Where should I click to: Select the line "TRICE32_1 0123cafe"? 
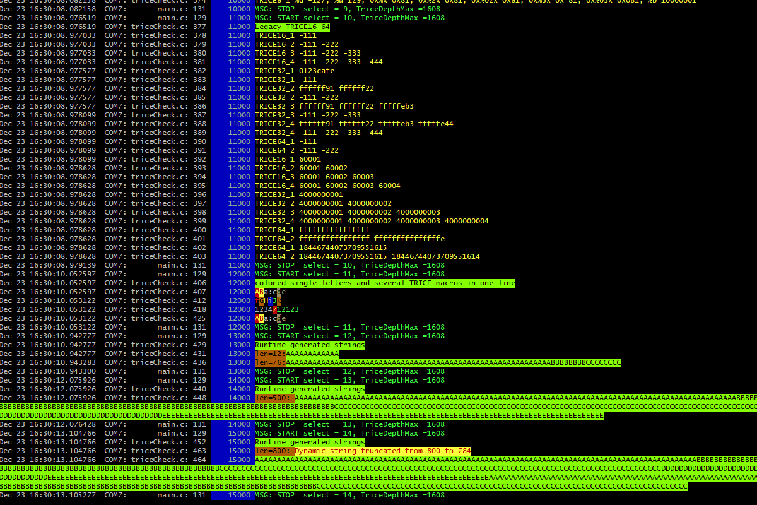(x=295, y=71)
